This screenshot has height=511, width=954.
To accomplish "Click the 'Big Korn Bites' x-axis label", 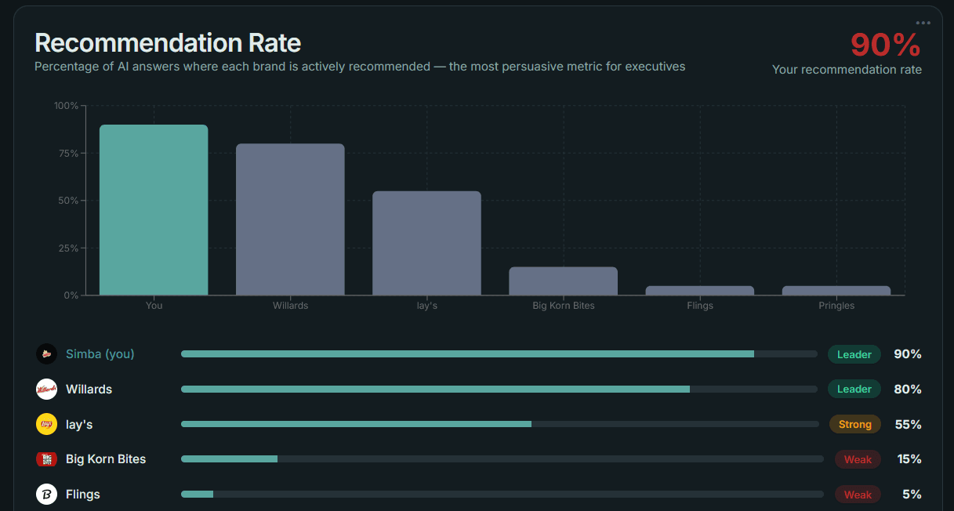I will pyautogui.click(x=563, y=306).
